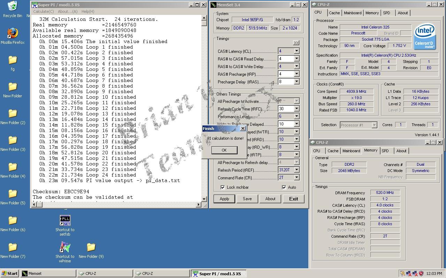Open About...(A) menu in Super PI
This screenshot has height=278, width=446.
(x=68, y=11)
